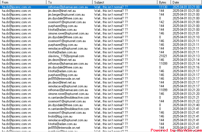
Task: Click the 11130 bytes value
Action: [x=163, y=7]
